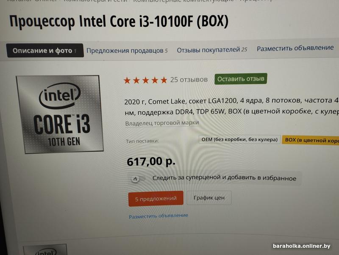Screen dimensions: 339x255
Task: Toggle the superprice tracking switch
Action: coord(139,179)
